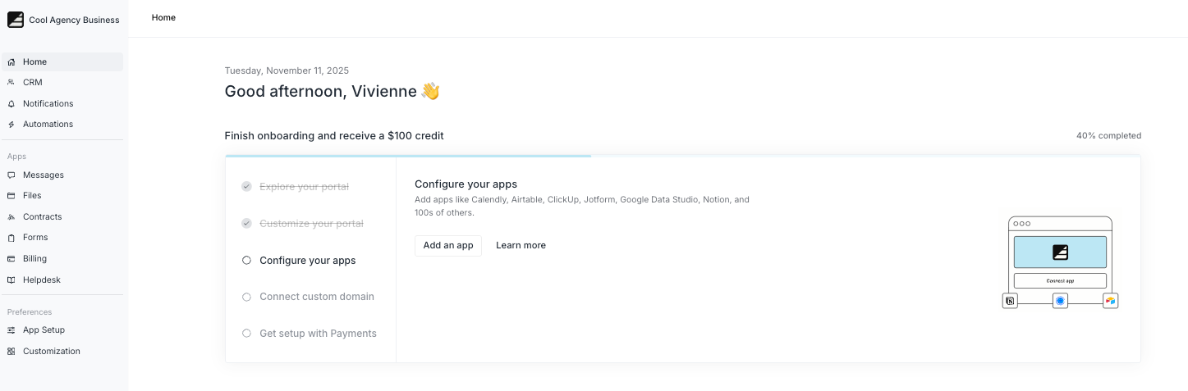Click the Helpdesk book icon

11,280
